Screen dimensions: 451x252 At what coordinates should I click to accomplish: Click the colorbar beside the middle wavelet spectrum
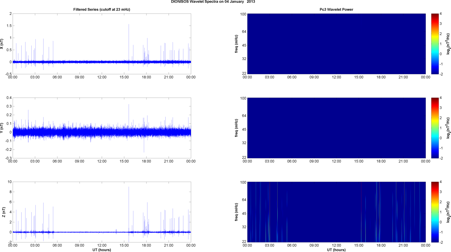tap(435, 128)
